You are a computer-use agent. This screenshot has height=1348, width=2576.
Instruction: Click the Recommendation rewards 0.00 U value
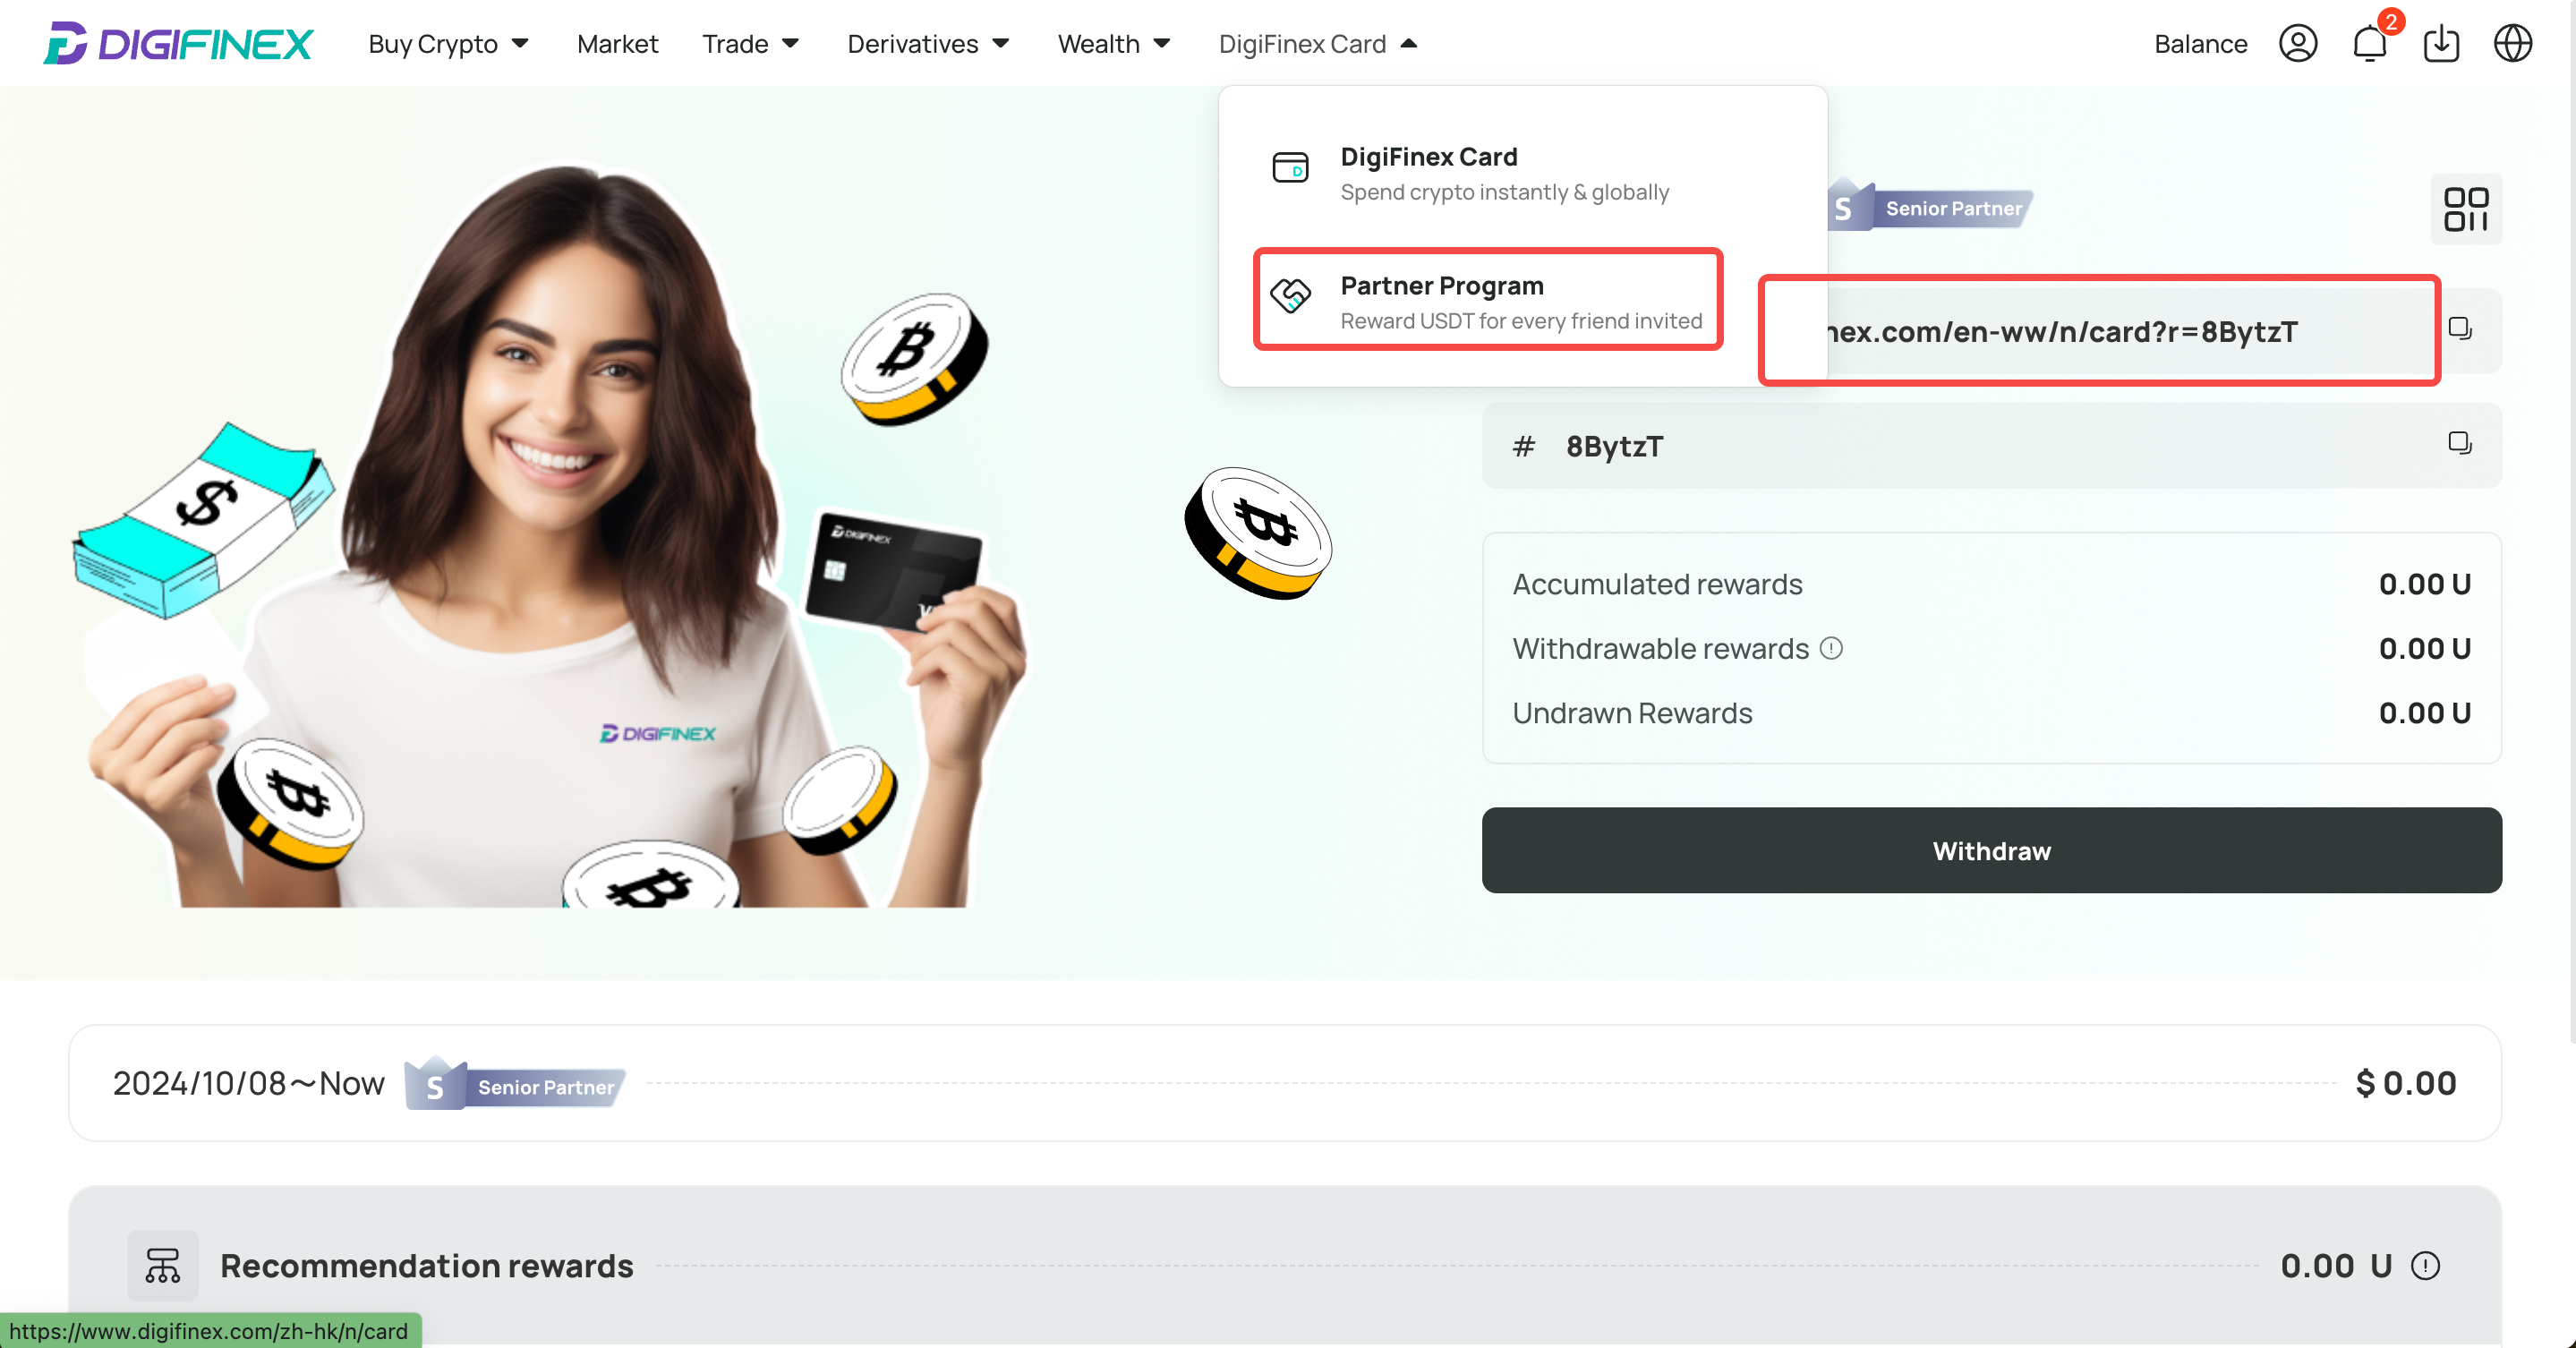[2336, 1266]
